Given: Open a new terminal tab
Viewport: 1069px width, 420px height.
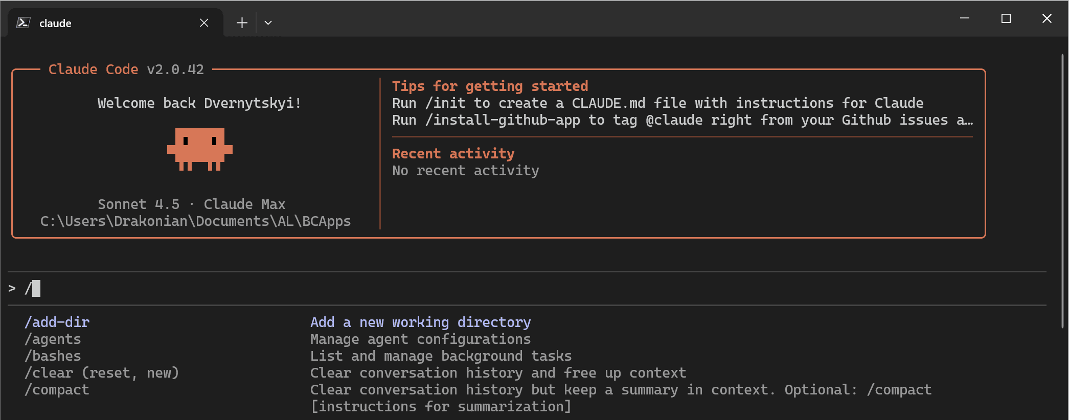Looking at the screenshot, I should pos(242,23).
